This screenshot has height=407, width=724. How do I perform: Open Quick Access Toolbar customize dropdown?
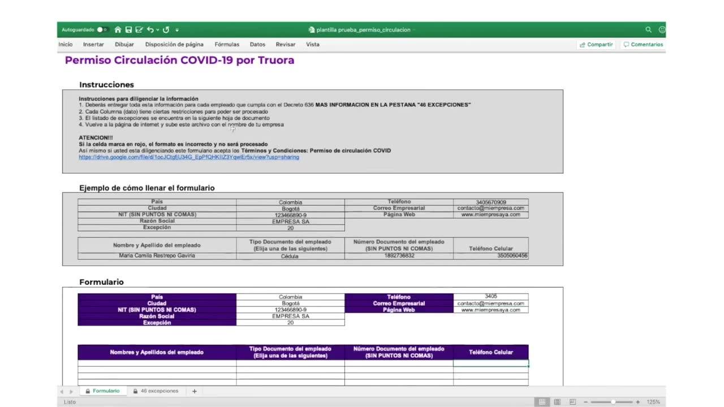click(x=177, y=30)
